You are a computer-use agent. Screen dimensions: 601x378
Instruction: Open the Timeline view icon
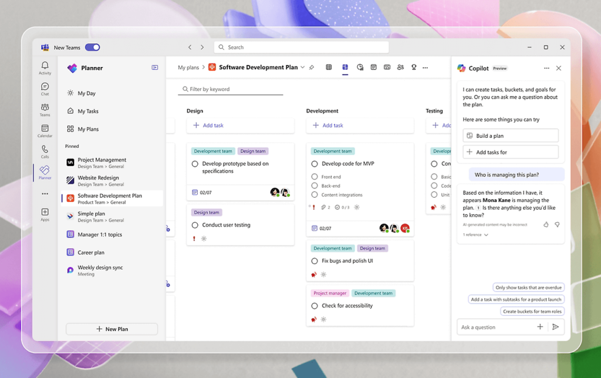click(387, 67)
